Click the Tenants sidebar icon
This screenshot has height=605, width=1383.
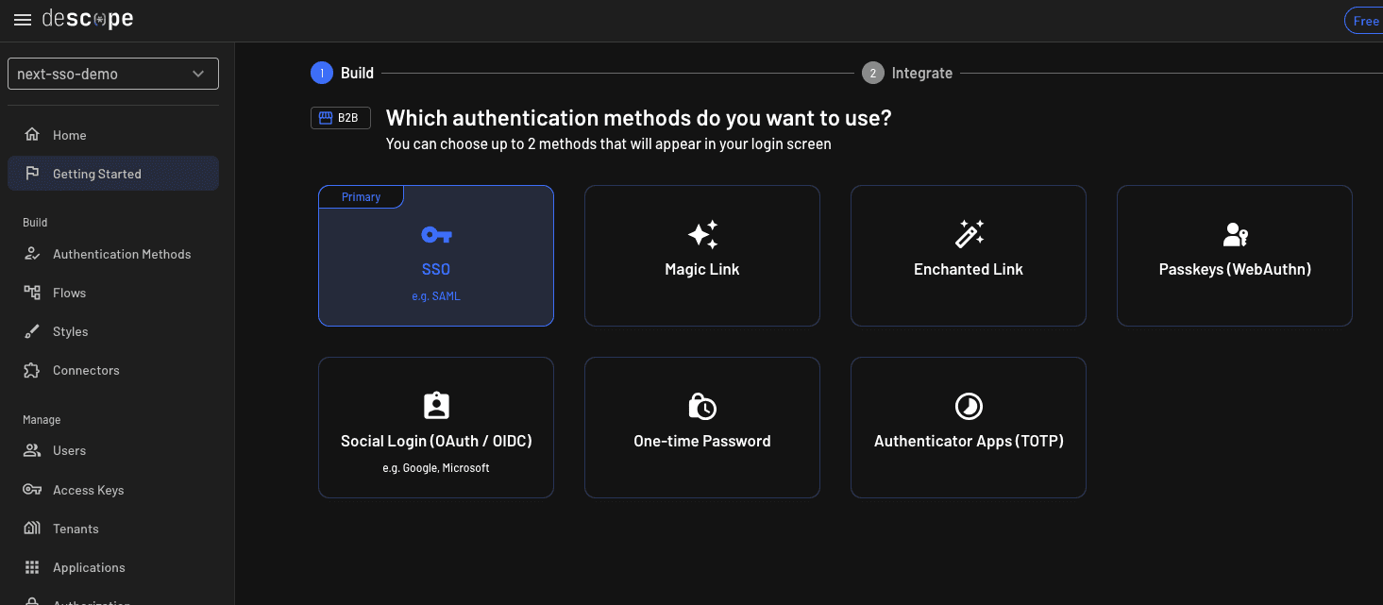coord(31,529)
